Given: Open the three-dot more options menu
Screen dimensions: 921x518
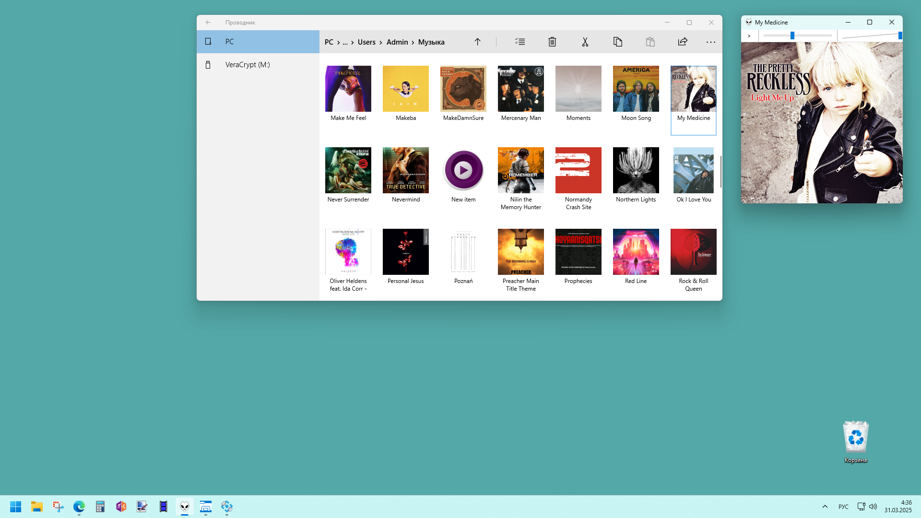Looking at the screenshot, I should pyautogui.click(x=710, y=42).
